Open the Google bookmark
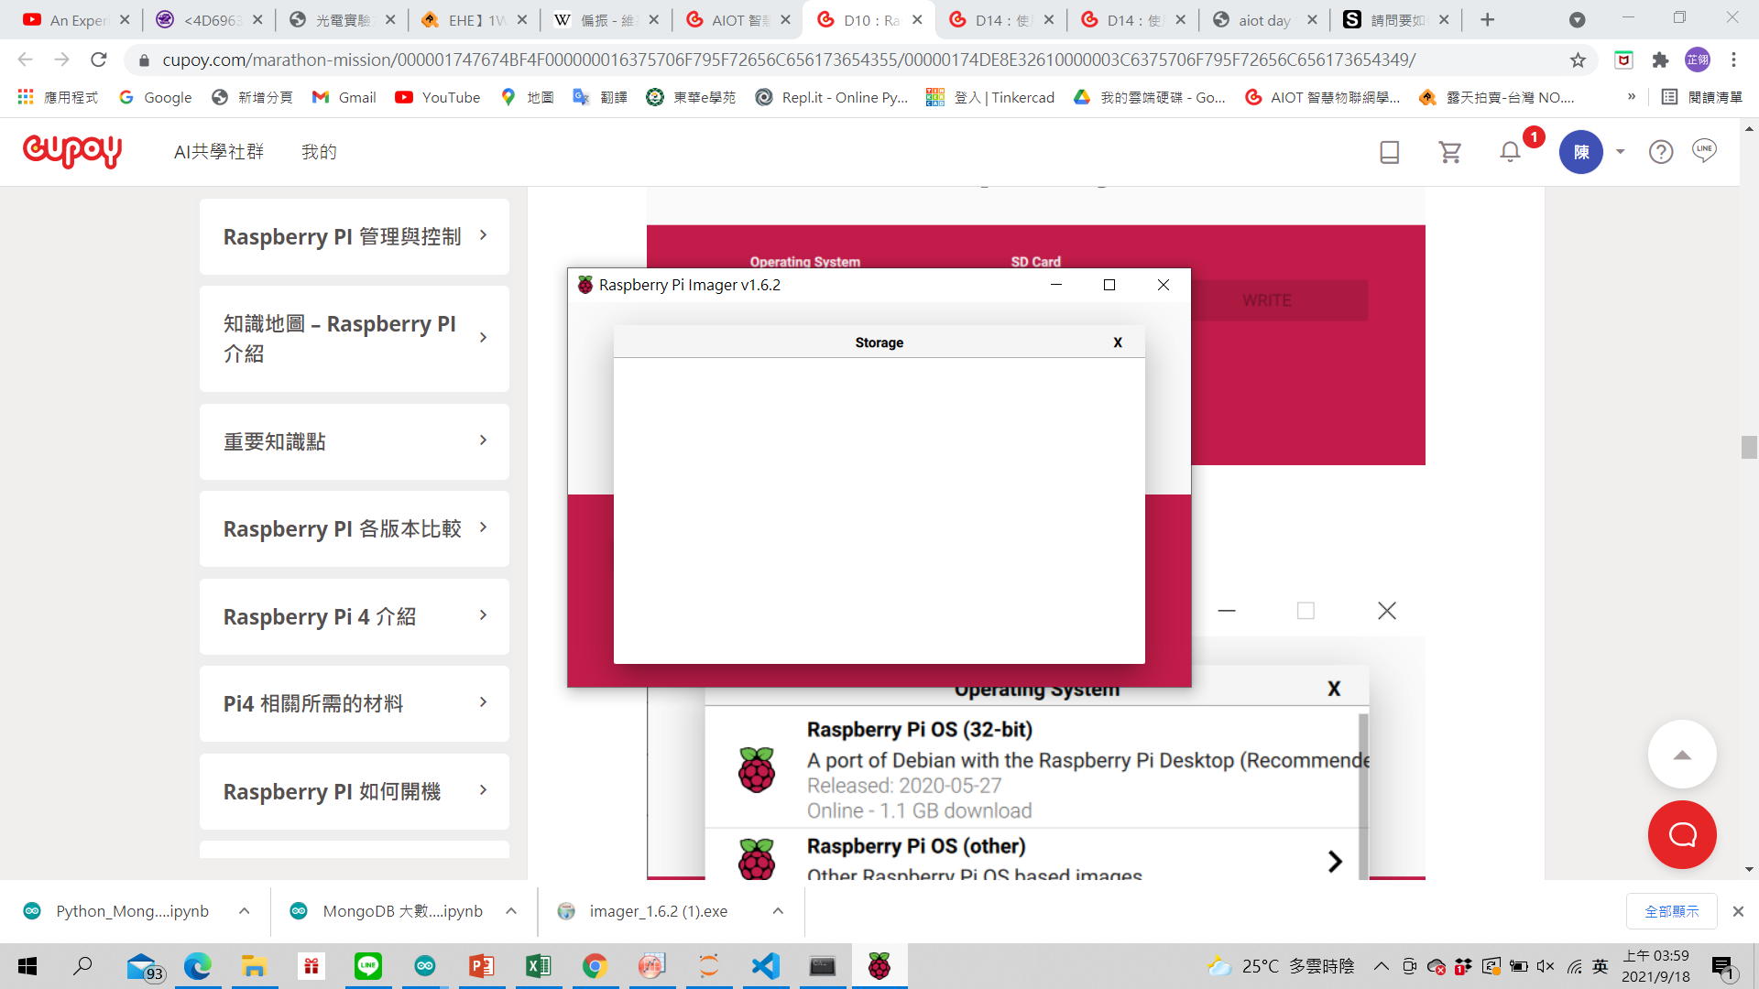The width and height of the screenshot is (1759, 989). click(x=155, y=97)
